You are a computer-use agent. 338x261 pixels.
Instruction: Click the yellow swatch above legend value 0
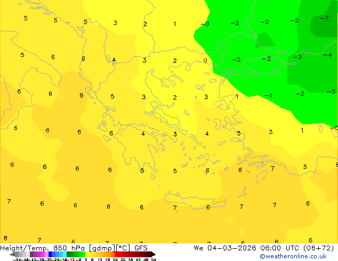point(87,254)
